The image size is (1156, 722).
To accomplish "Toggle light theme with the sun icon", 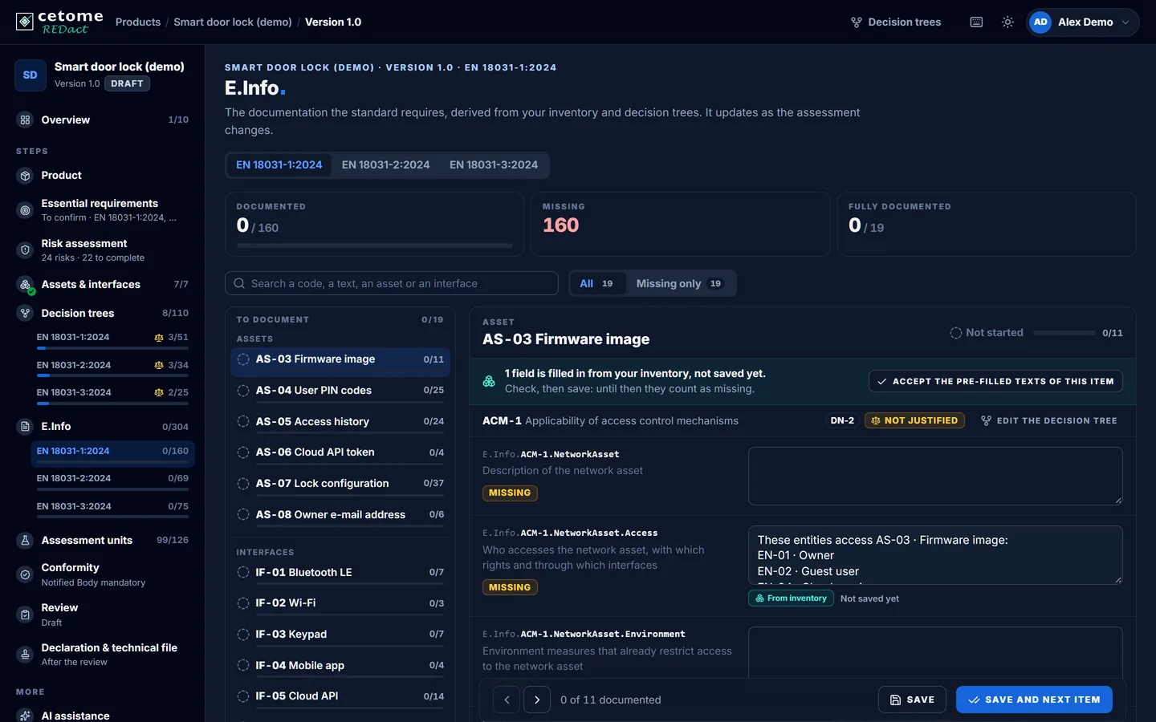I will 1007,22.
